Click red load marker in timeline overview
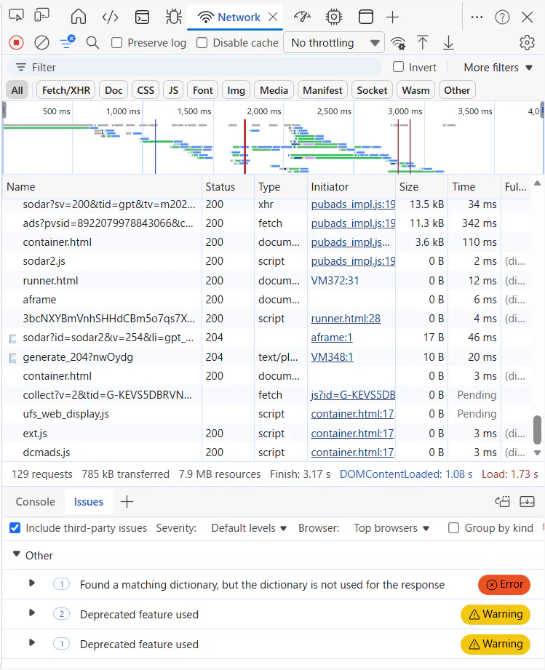 pyautogui.click(x=245, y=146)
